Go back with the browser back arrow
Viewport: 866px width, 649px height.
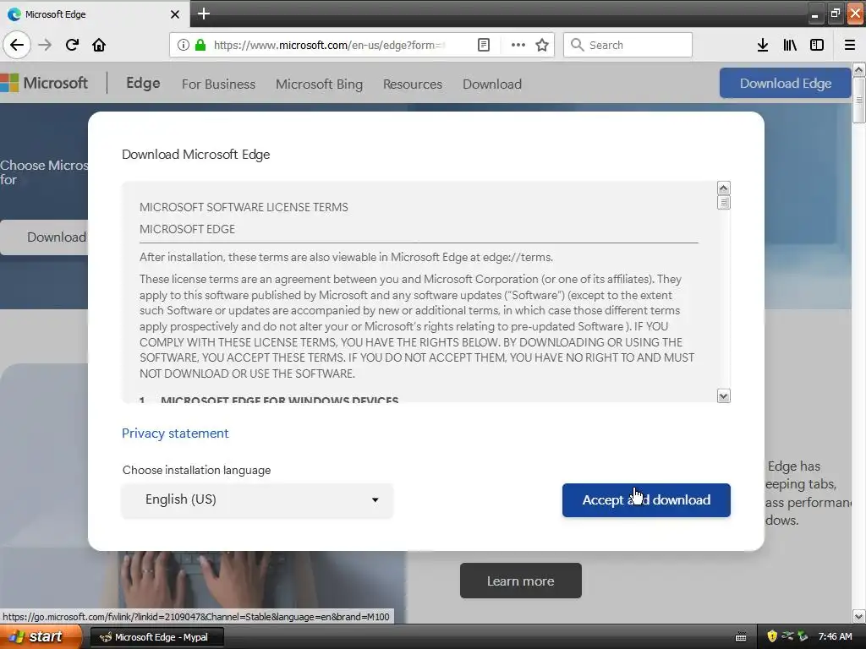click(17, 45)
